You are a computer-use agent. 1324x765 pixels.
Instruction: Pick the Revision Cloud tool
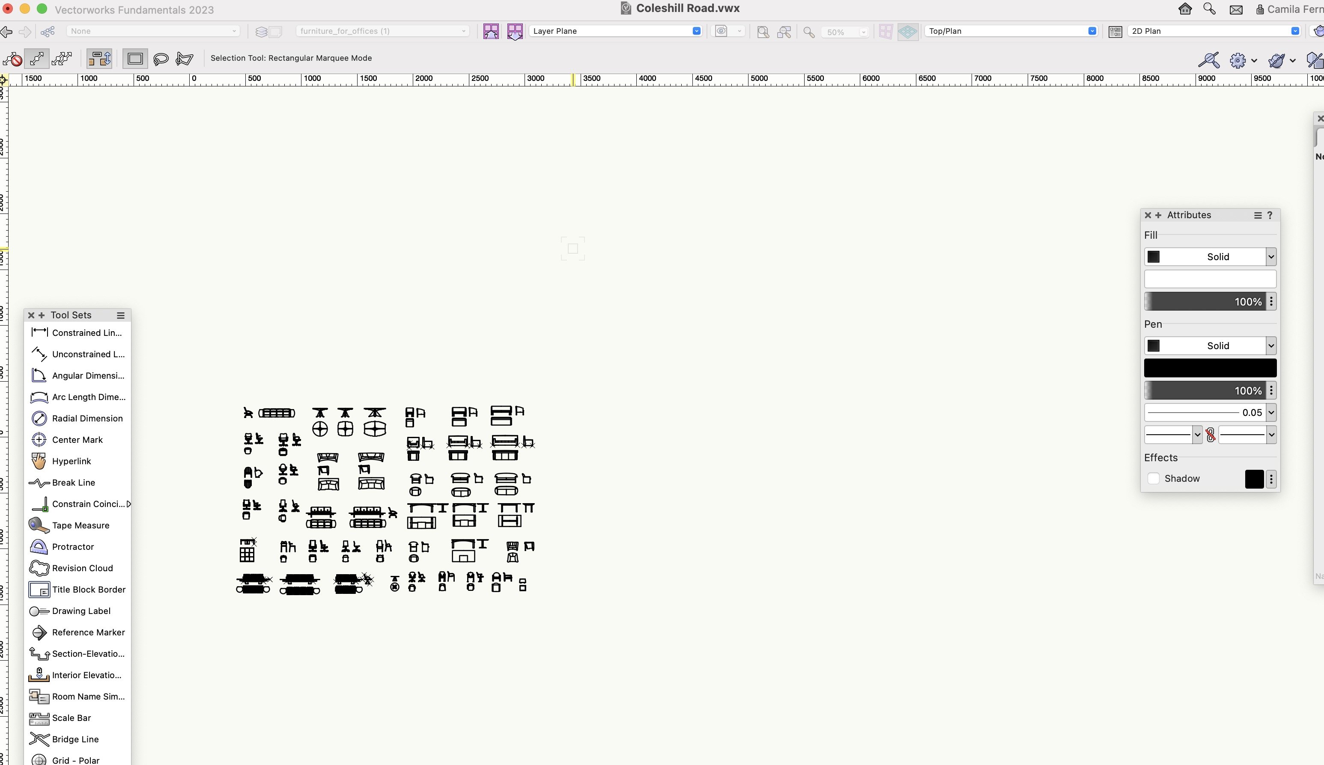(82, 568)
